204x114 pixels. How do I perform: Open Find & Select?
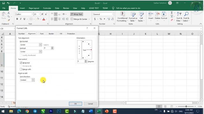pyautogui.click(x=186, y=17)
